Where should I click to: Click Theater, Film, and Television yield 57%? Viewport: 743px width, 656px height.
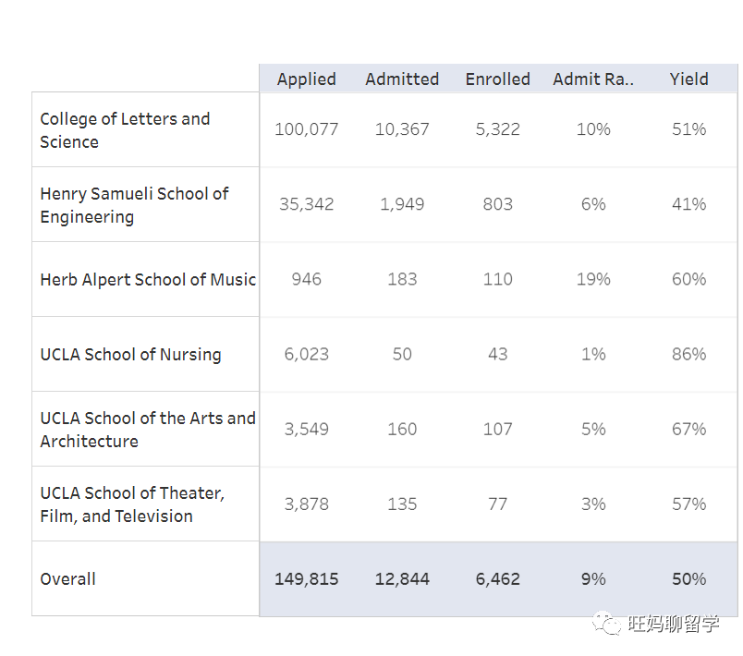(x=689, y=504)
